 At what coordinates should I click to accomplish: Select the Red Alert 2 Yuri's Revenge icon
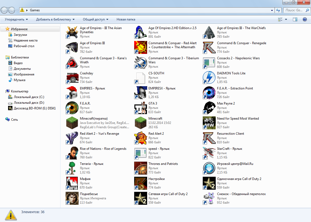[72, 138]
